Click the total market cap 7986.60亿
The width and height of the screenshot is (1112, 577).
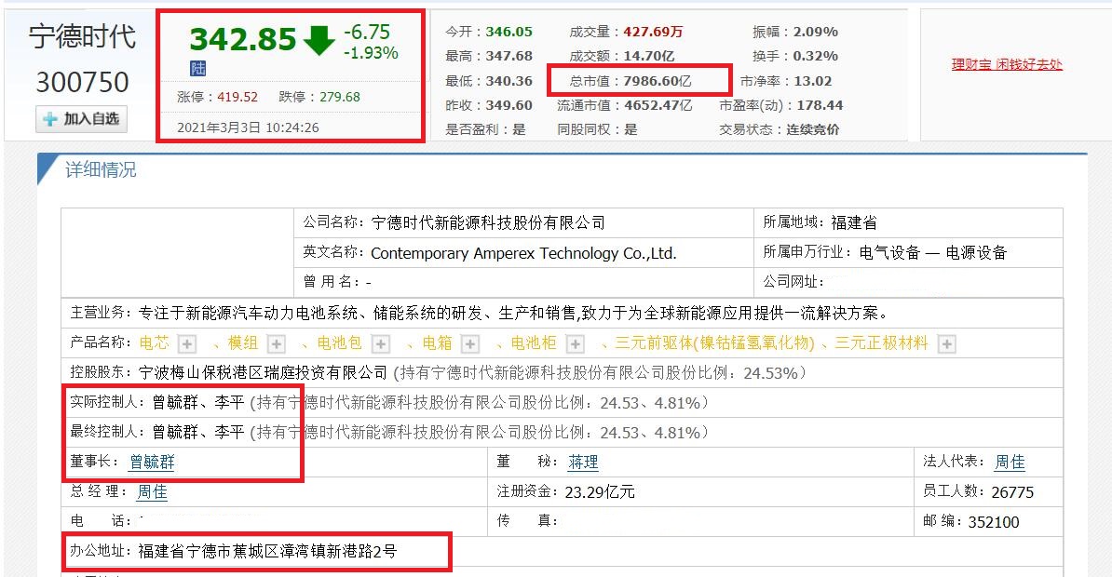(x=658, y=81)
